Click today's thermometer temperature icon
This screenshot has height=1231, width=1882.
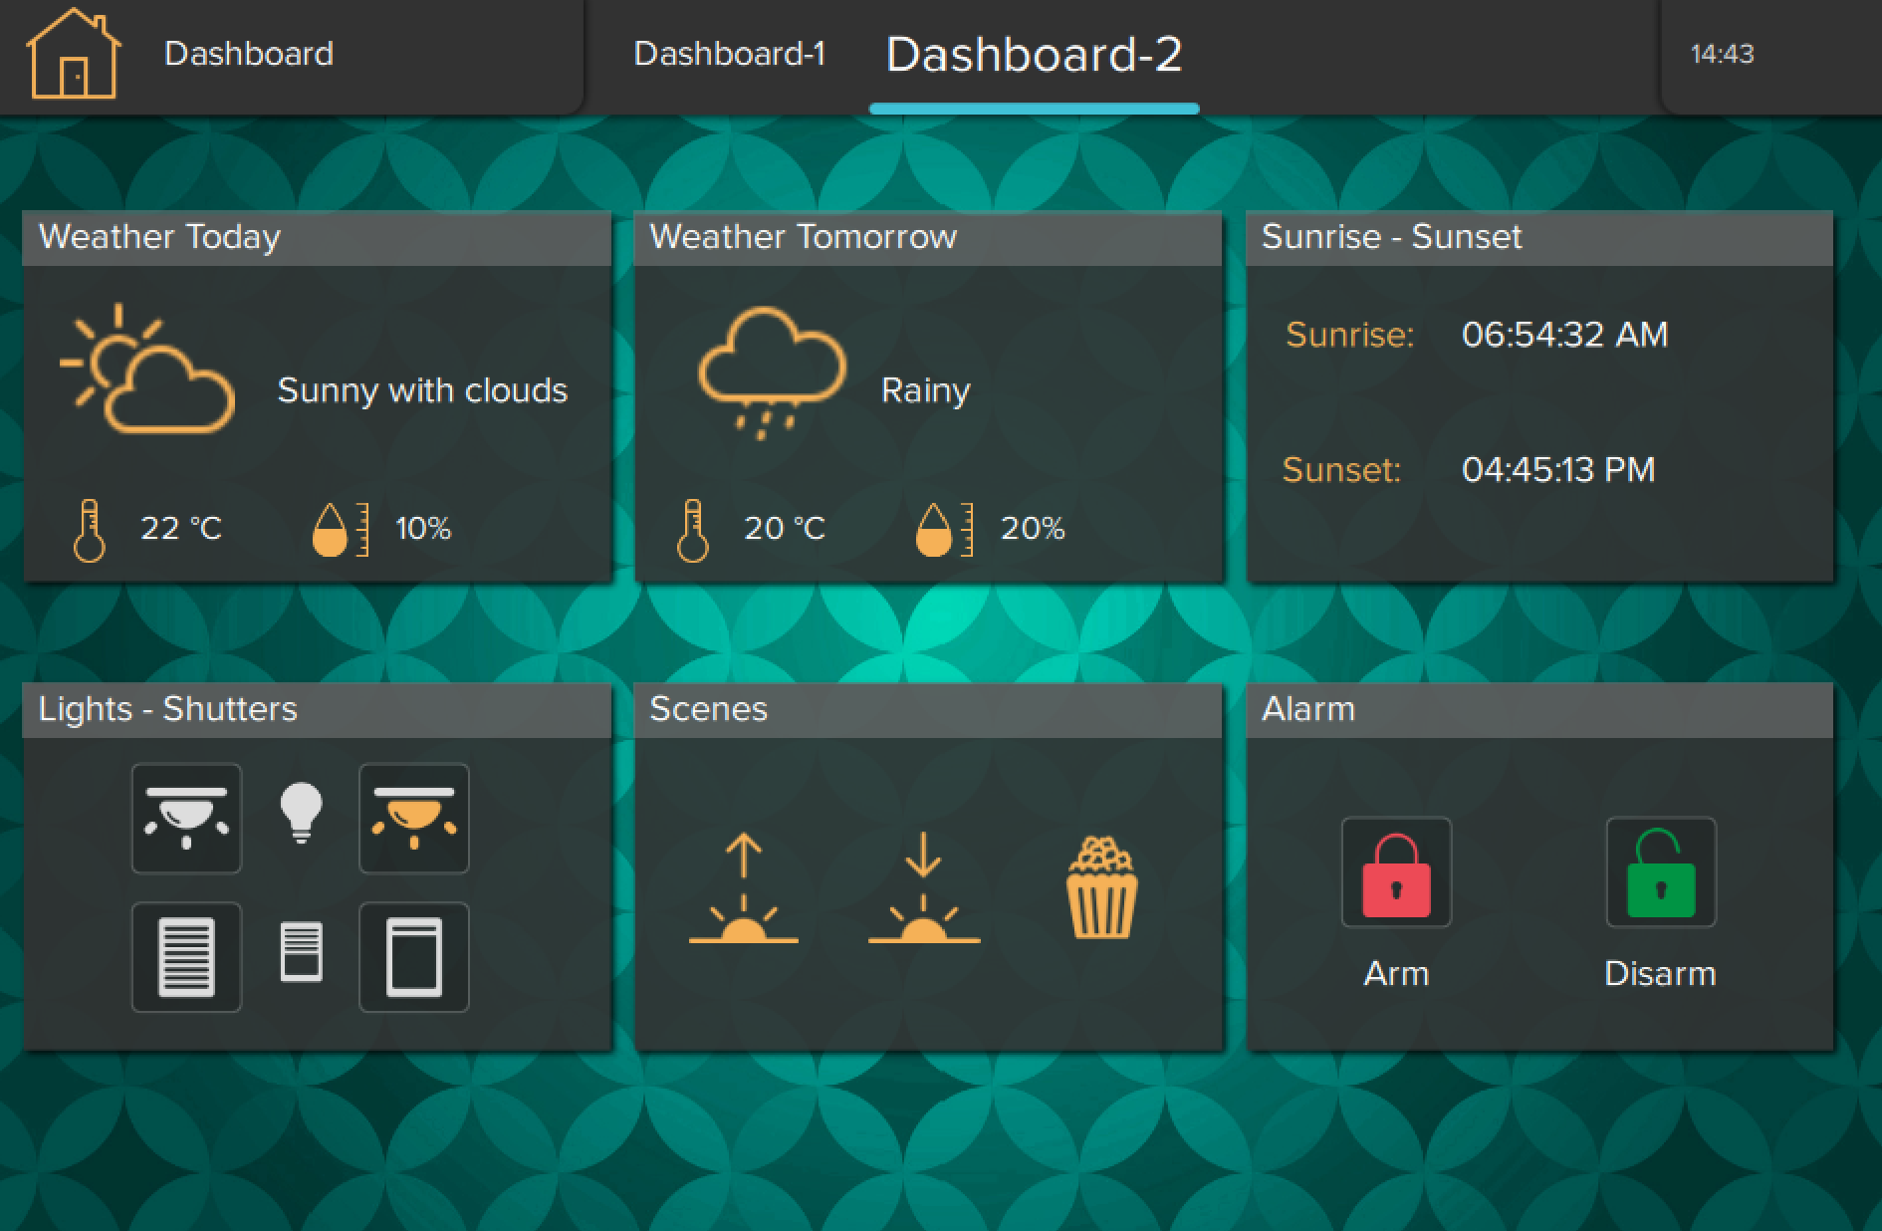(x=90, y=530)
